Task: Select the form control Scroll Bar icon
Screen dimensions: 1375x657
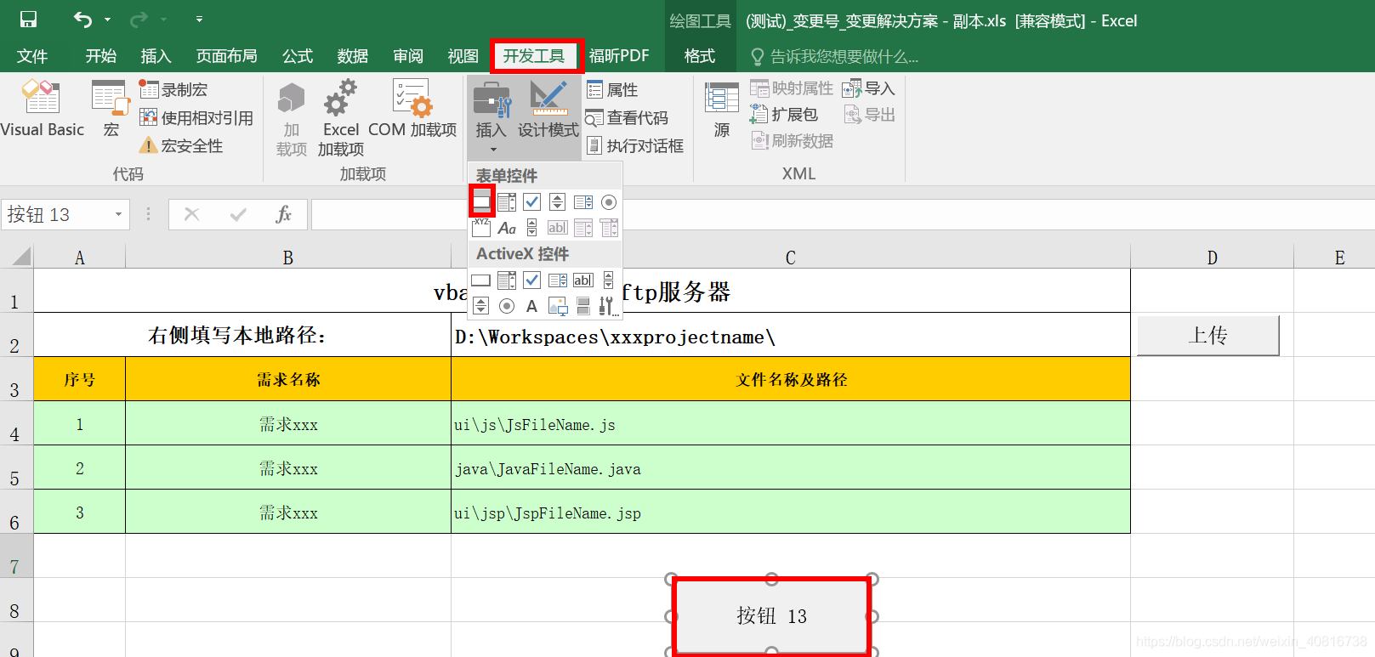Action: (x=532, y=228)
